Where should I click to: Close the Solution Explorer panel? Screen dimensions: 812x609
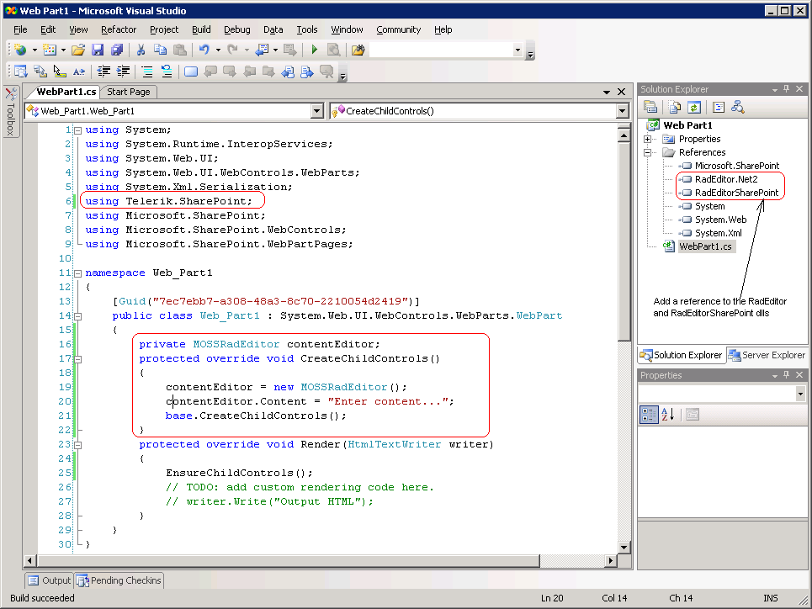(x=799, y=89)
